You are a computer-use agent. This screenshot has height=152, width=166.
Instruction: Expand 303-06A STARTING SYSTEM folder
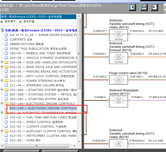click(2, 90)
